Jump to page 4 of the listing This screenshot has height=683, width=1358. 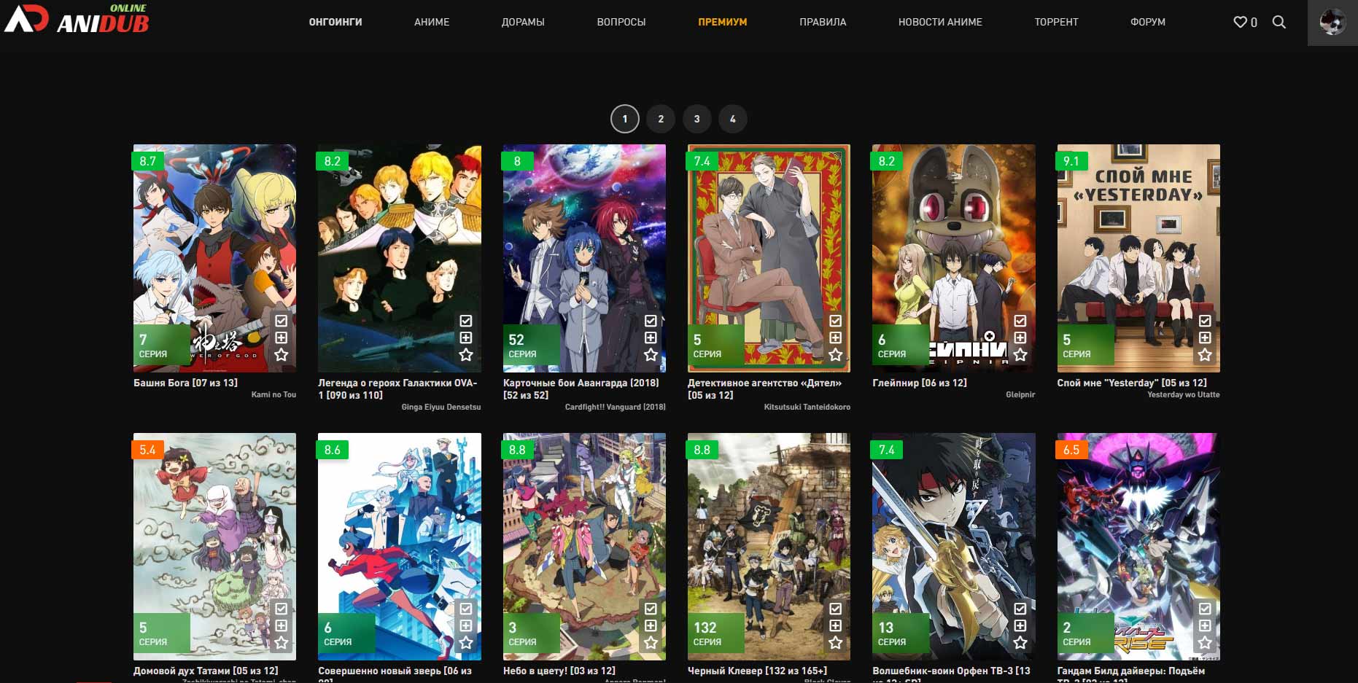(733, 119)
